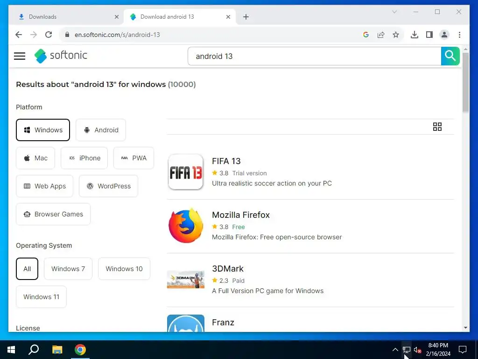Open the Google icon in address bar
Screen dimensions: 478x359
tap(366, 35)
